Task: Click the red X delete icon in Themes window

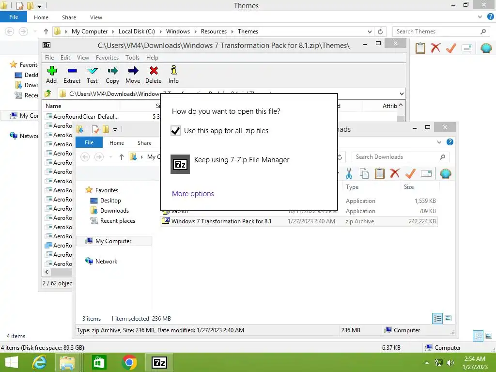Action: point(435,48)
